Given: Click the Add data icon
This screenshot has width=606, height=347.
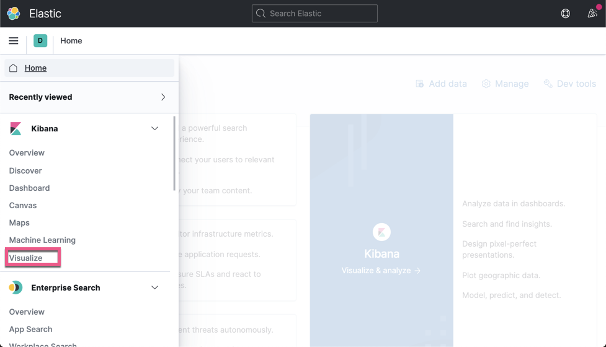Looking at the screenshot, I should click(x=419, y=84).
